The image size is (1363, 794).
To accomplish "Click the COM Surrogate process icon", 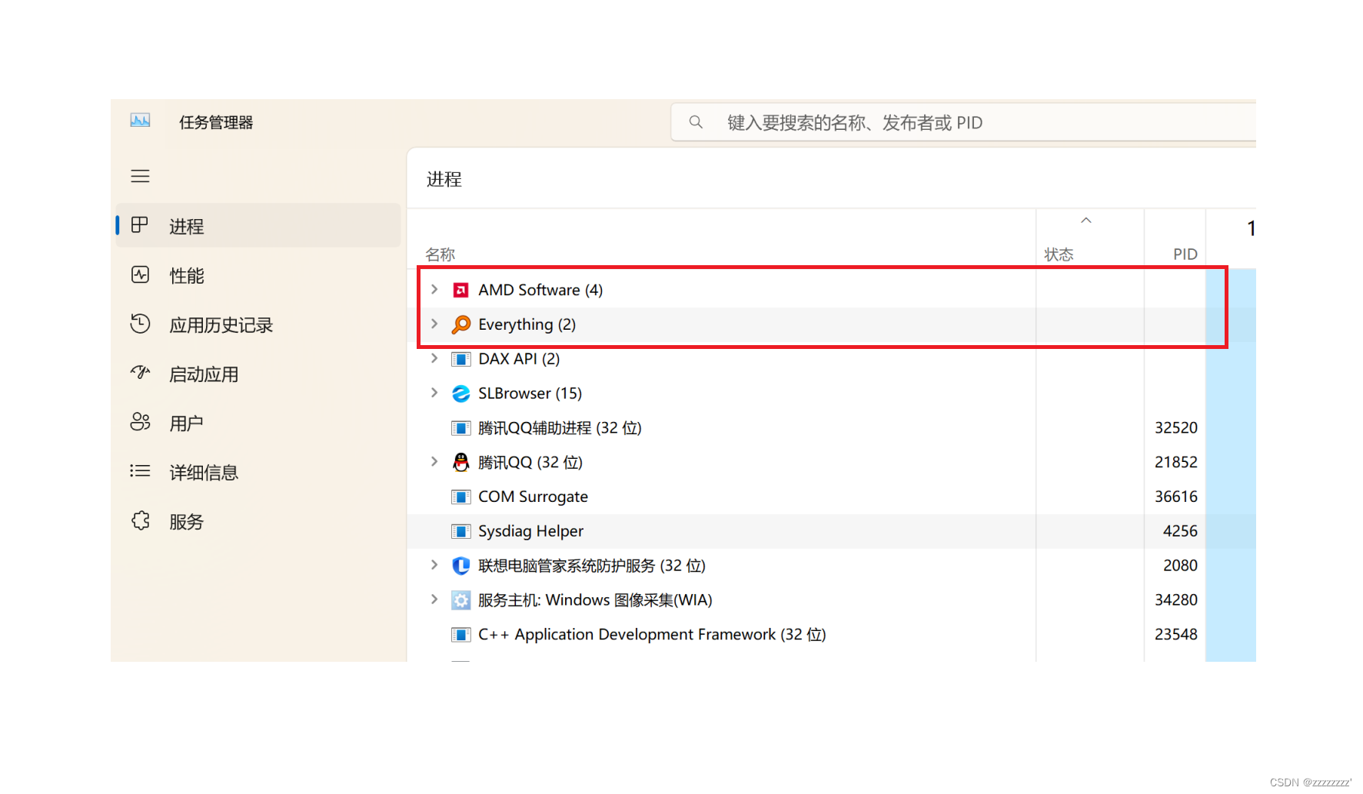I will coord(460,497).
